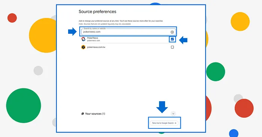
Task: Uncheck the PokerNews pokernews.com checkbox
Action: pos(172,39)
